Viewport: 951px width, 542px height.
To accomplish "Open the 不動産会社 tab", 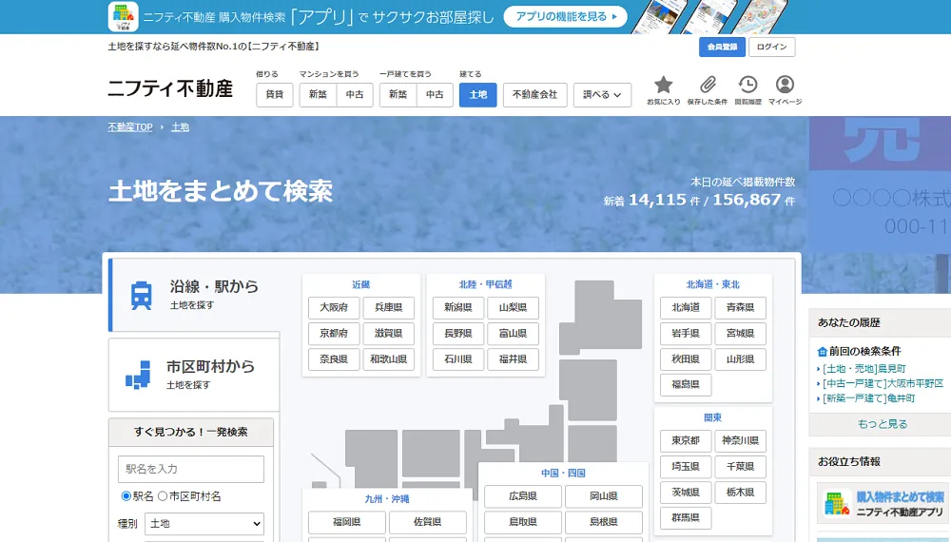I will coord(534,94).
